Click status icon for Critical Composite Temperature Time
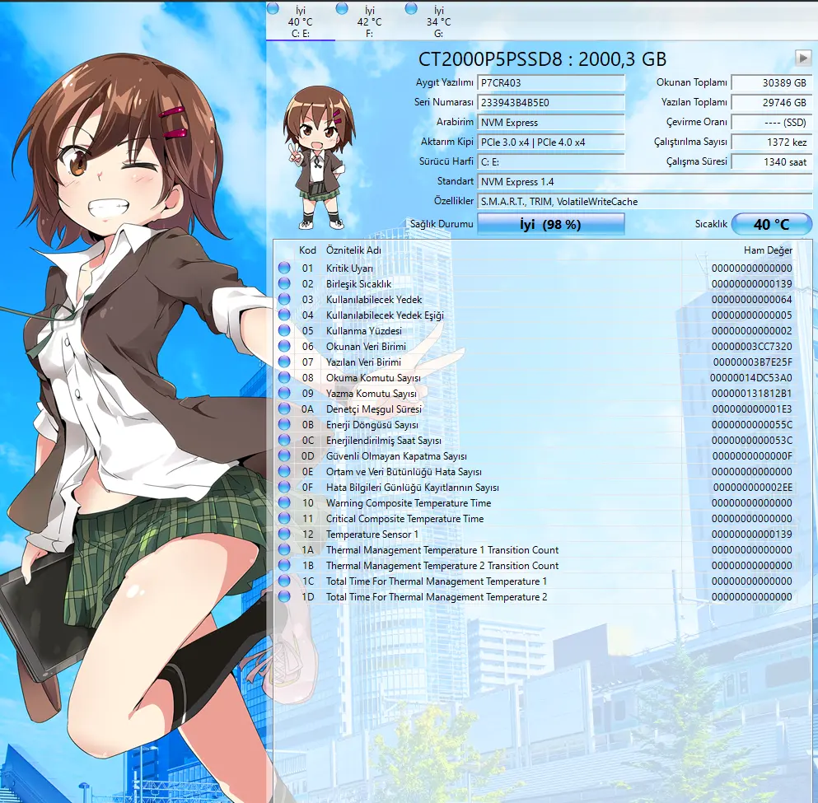 pos(284,518)
